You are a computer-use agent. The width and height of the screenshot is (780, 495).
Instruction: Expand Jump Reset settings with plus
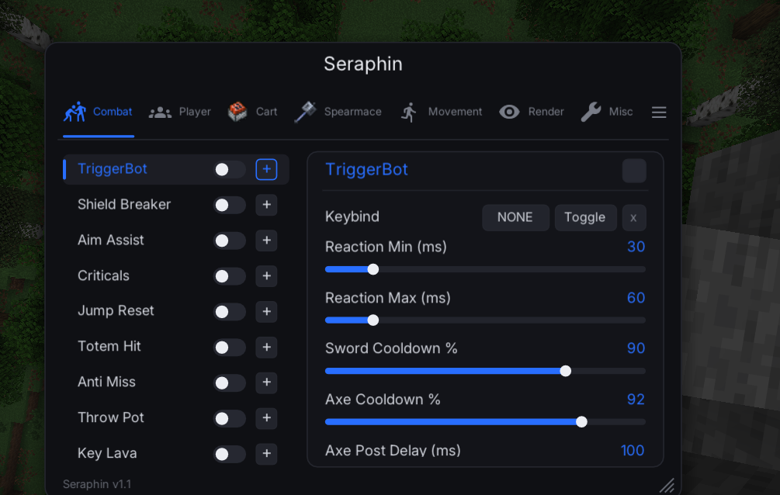click(267, 311)
